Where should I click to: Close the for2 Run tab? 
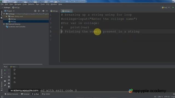(17, 67)
